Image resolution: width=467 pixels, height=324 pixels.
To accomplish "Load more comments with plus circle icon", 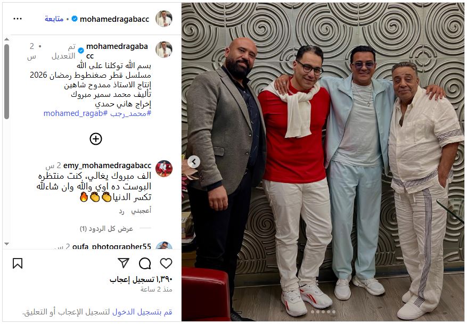I will pyautogui.click(x=96, y=139).
